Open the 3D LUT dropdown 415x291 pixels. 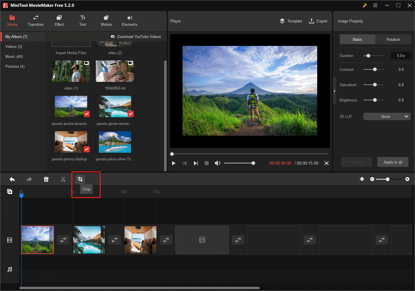click(x=387, y=116)
